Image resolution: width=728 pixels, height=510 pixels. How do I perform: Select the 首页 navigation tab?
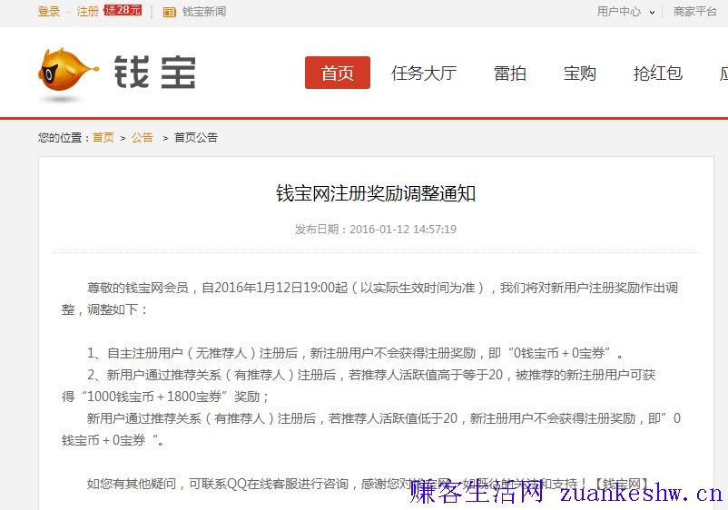tap(338, 73)
